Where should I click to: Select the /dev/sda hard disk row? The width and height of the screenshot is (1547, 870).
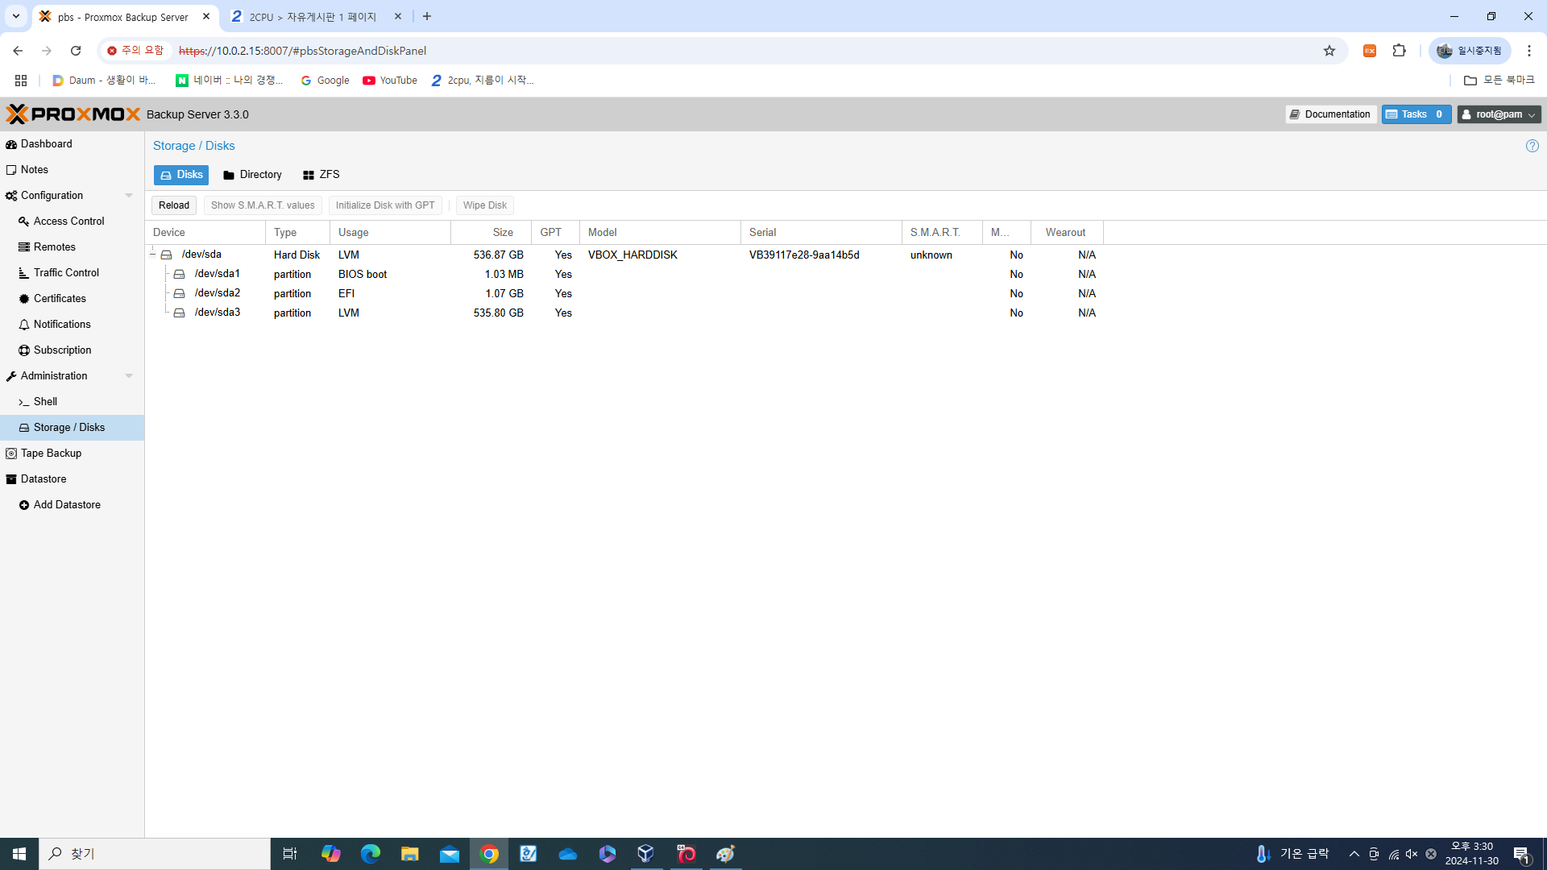click(624, 255)
